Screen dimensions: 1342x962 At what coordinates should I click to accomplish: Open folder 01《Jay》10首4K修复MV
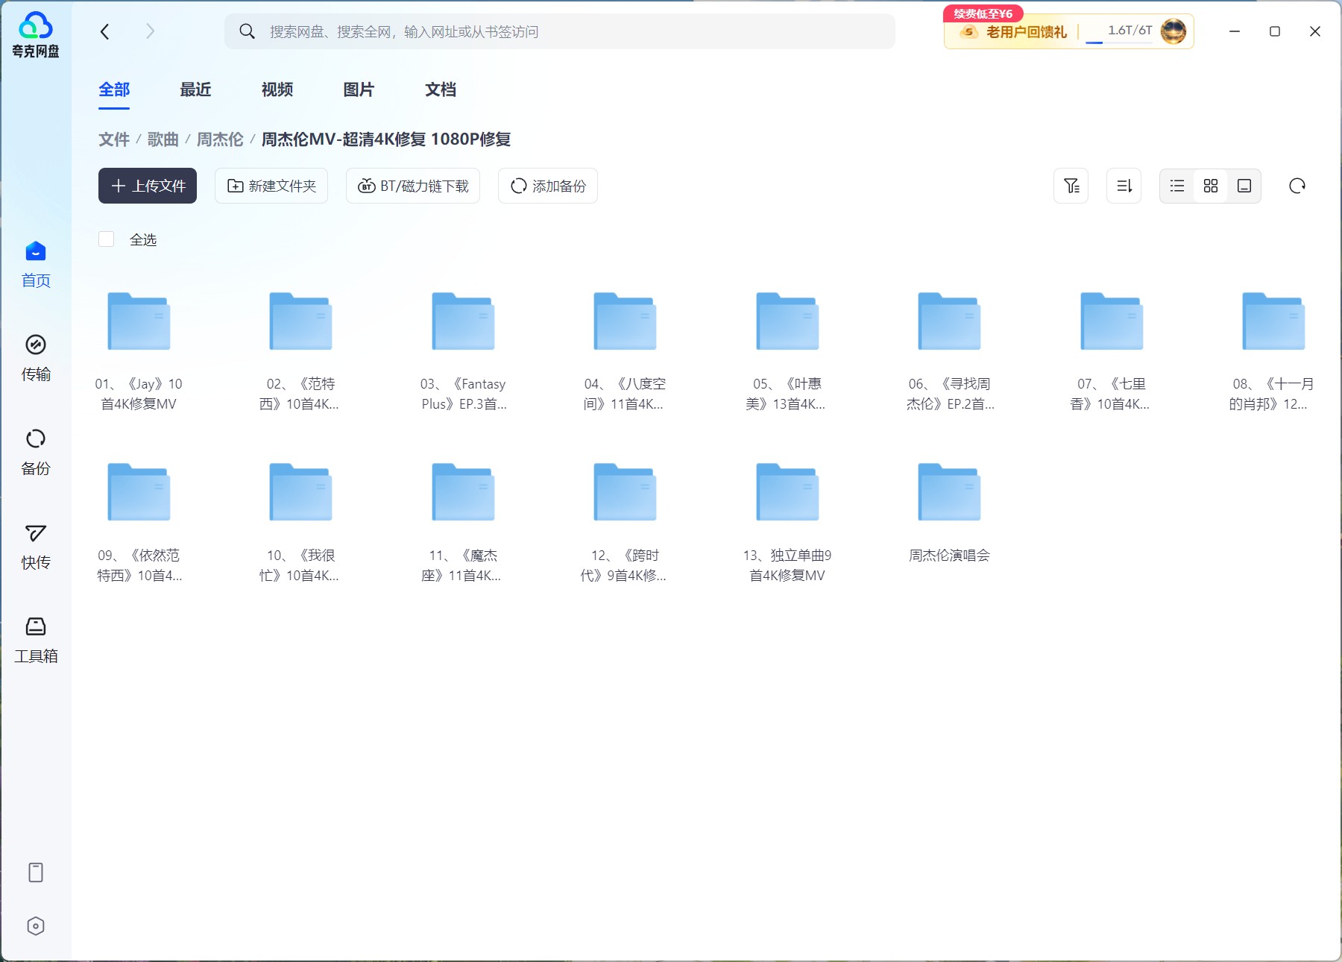(x=139, y=350)
